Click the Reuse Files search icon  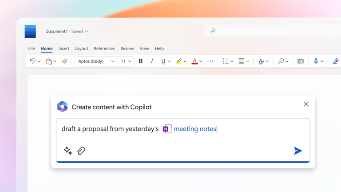click(x=301, y=61)
